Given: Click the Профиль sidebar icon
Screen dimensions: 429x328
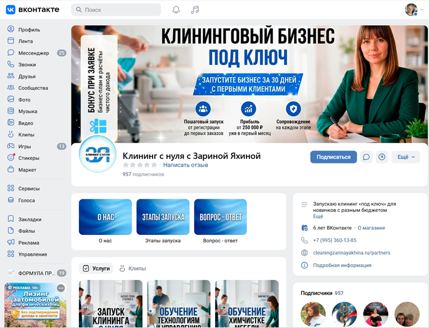Looking at the screenshot, I should (11, 29).
